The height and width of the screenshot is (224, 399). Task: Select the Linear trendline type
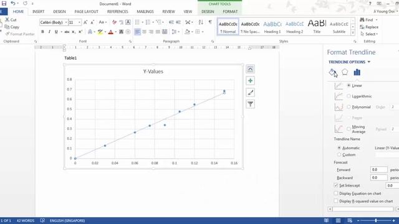coord(349,86)
